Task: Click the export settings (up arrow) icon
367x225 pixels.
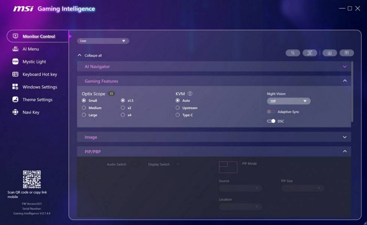Action: coord(346,53)
